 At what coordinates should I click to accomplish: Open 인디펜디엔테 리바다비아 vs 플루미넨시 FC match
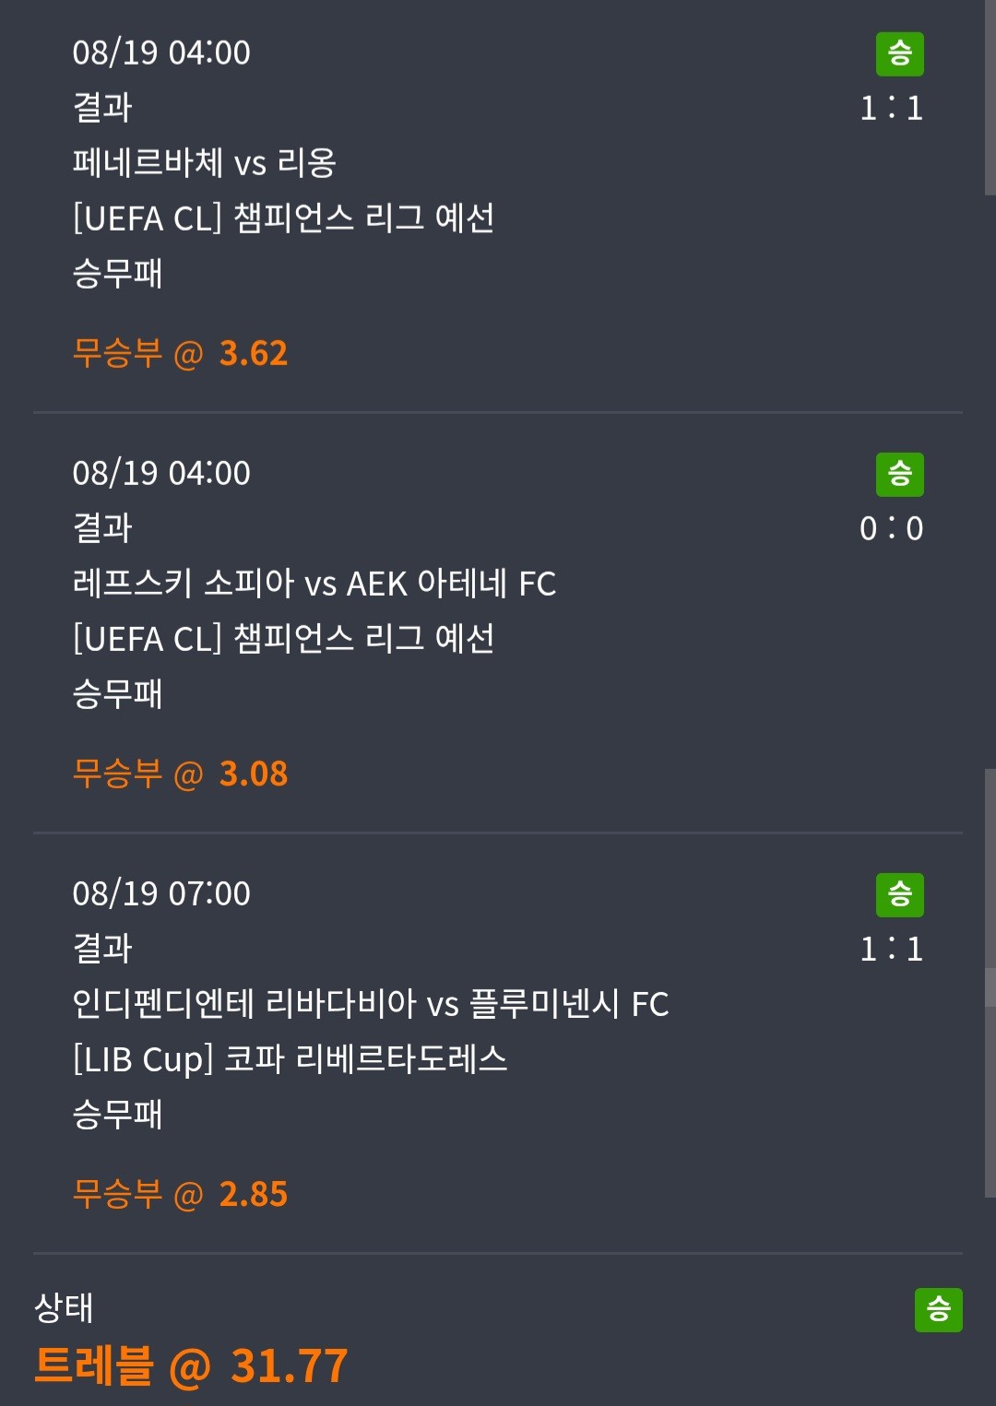[x=371, y=1004]
